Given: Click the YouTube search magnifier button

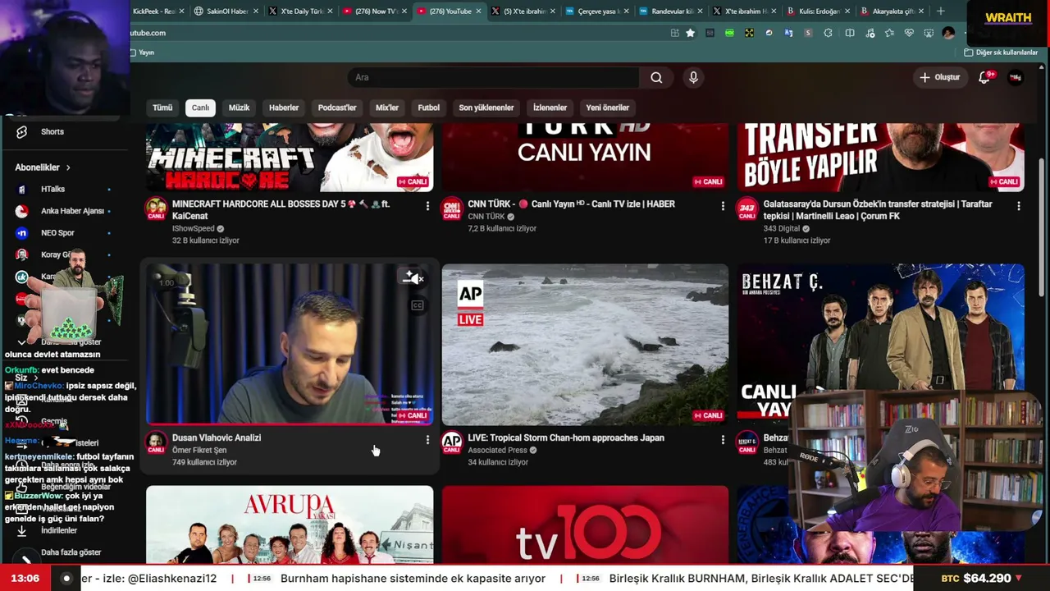Looking at the screenshot, I should click(656, 77).
